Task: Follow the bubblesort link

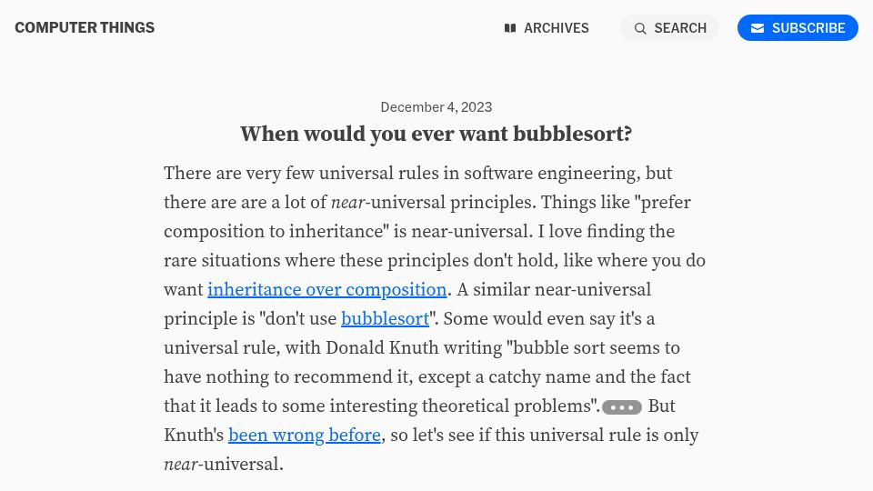Action: (x=386, y=318)
